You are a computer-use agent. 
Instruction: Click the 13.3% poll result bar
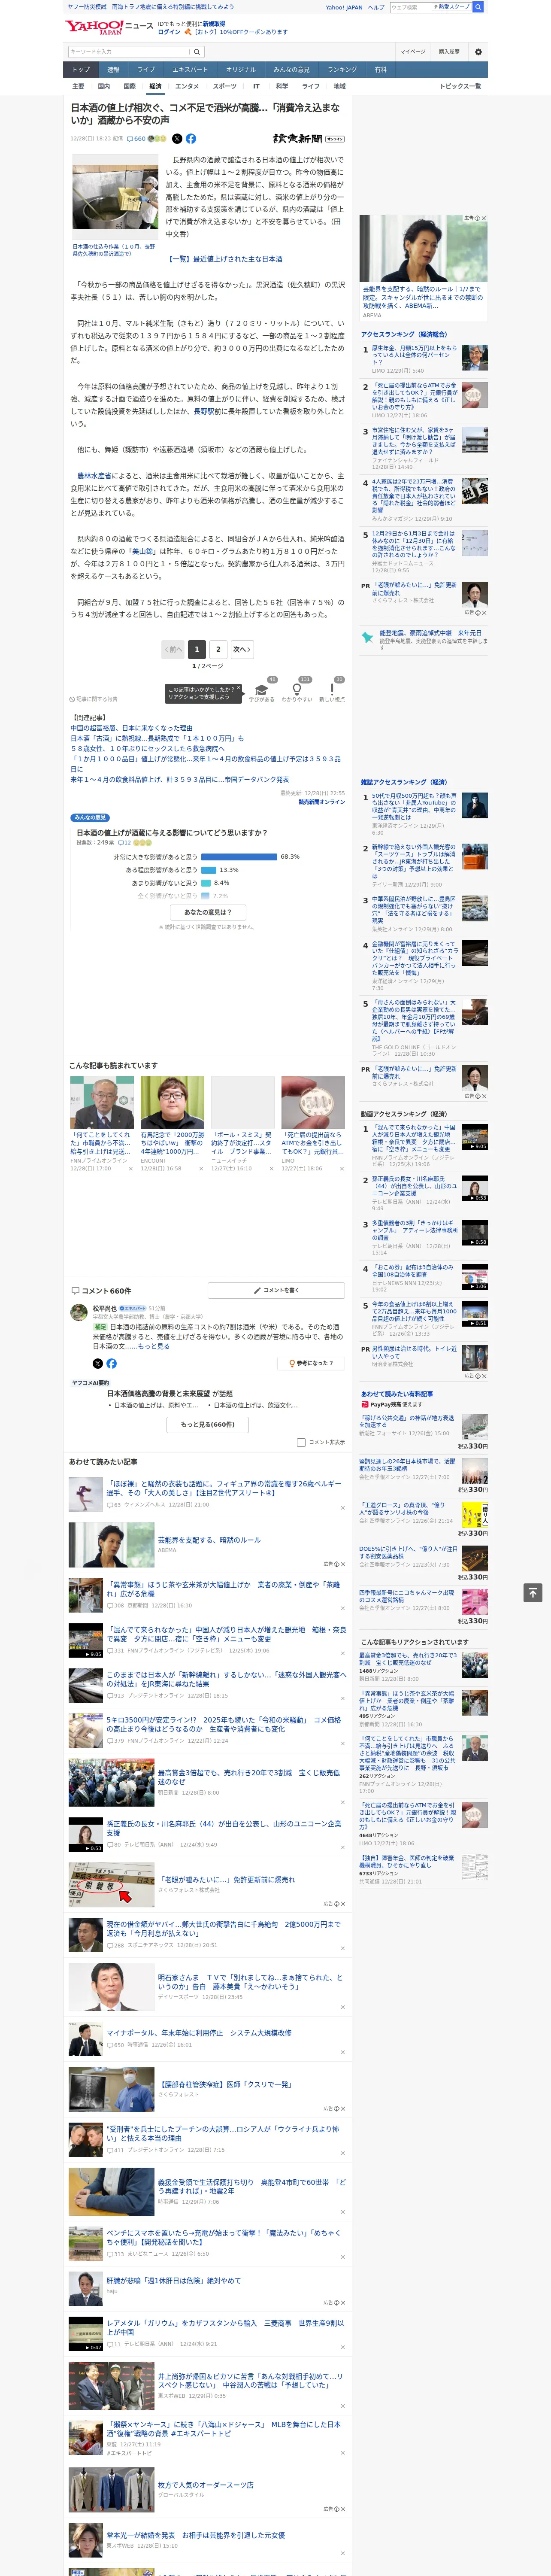(x=209, y=870)
